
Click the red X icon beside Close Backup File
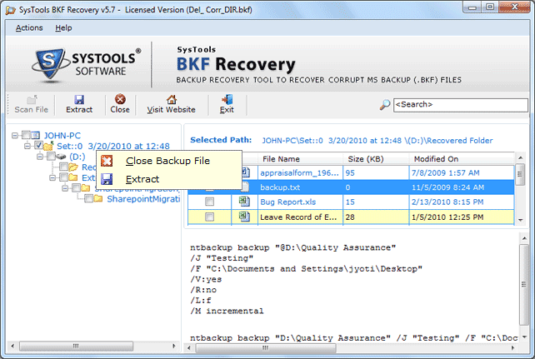[x=107, y=161]
